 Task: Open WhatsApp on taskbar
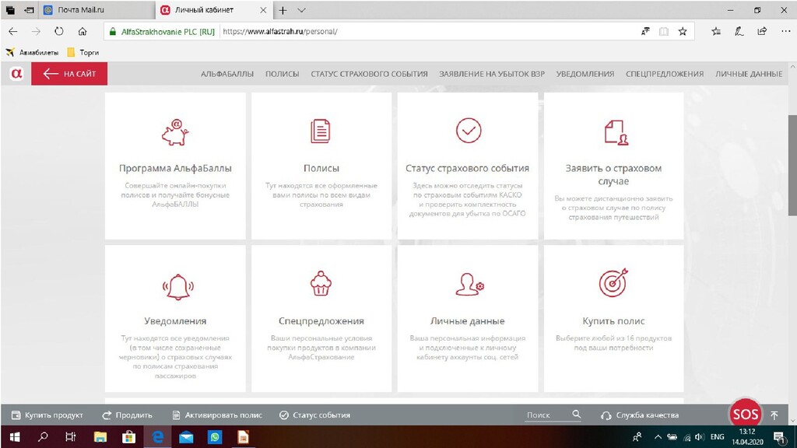(x=215, y=437)
